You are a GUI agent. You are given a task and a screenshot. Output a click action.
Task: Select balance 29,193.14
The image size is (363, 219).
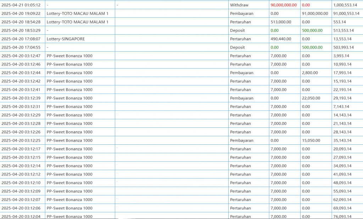(x=342, y=98)
